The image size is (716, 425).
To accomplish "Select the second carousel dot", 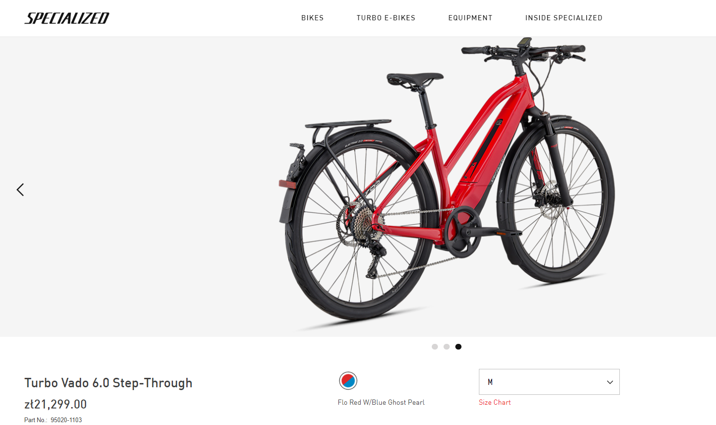I will click(446, 347).
